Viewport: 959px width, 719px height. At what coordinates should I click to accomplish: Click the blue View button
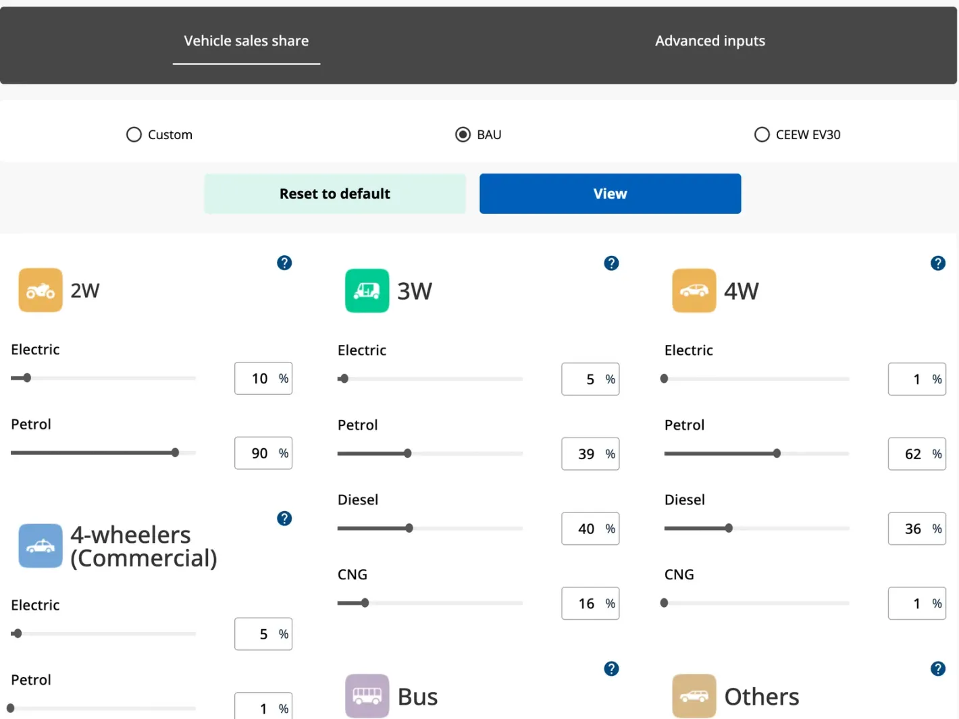coord(611,194)
